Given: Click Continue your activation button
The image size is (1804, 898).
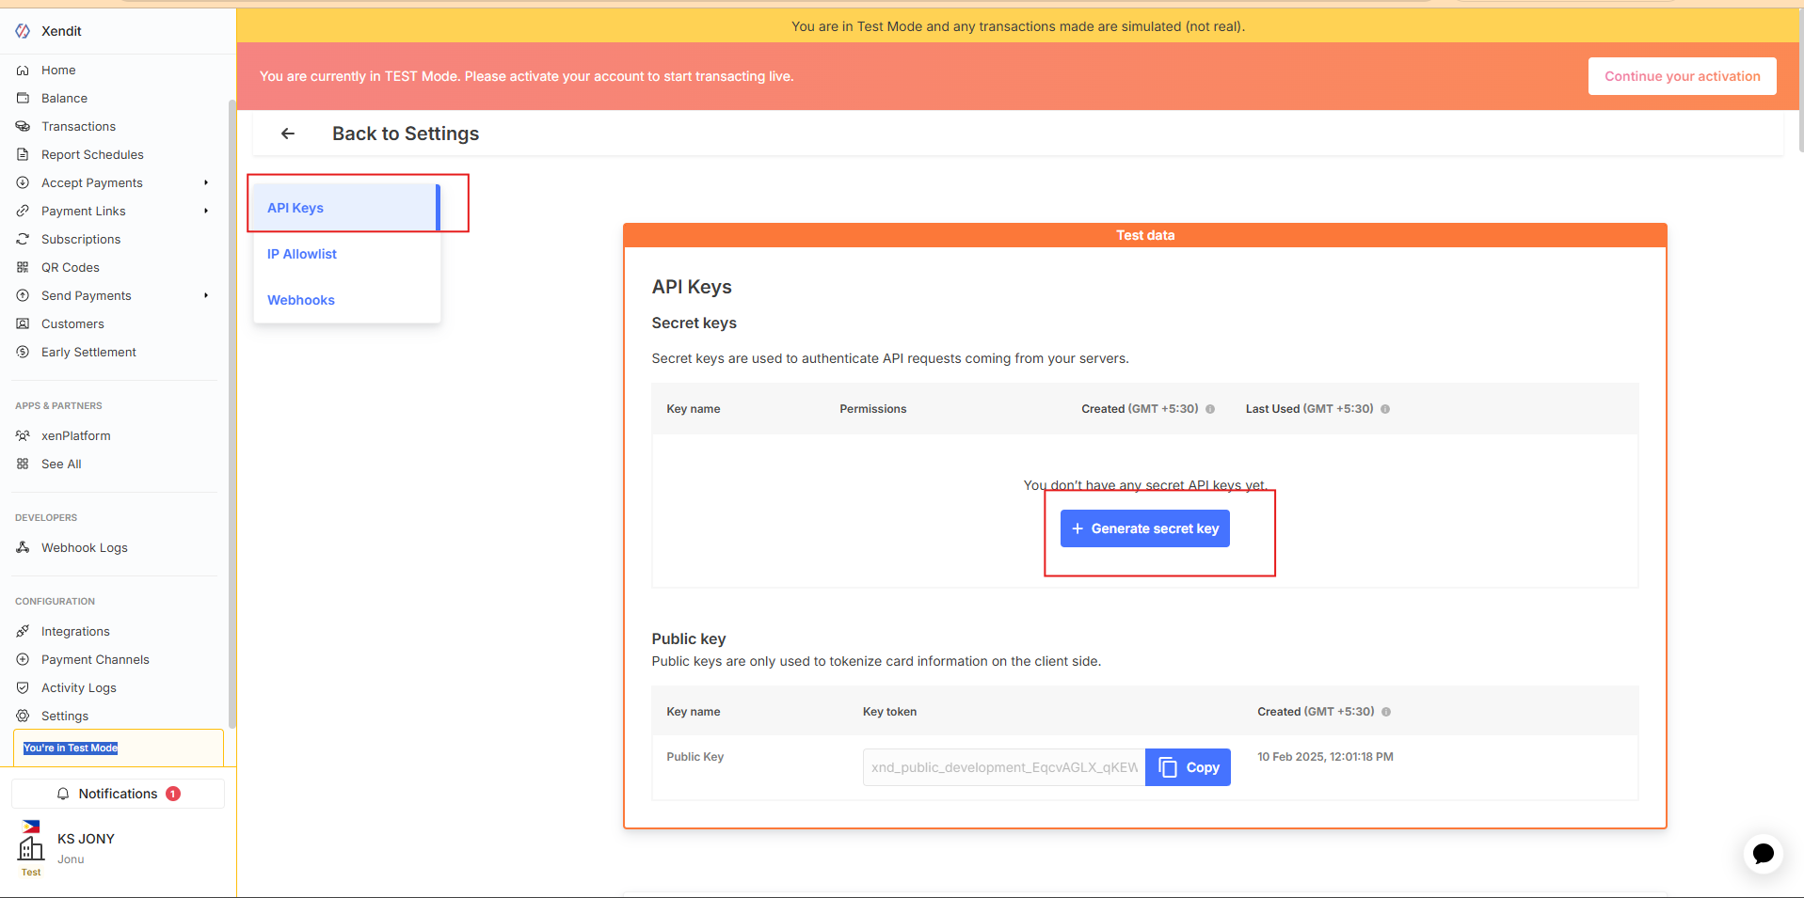Looking at the screenshot, I should tap(1682, 76).
